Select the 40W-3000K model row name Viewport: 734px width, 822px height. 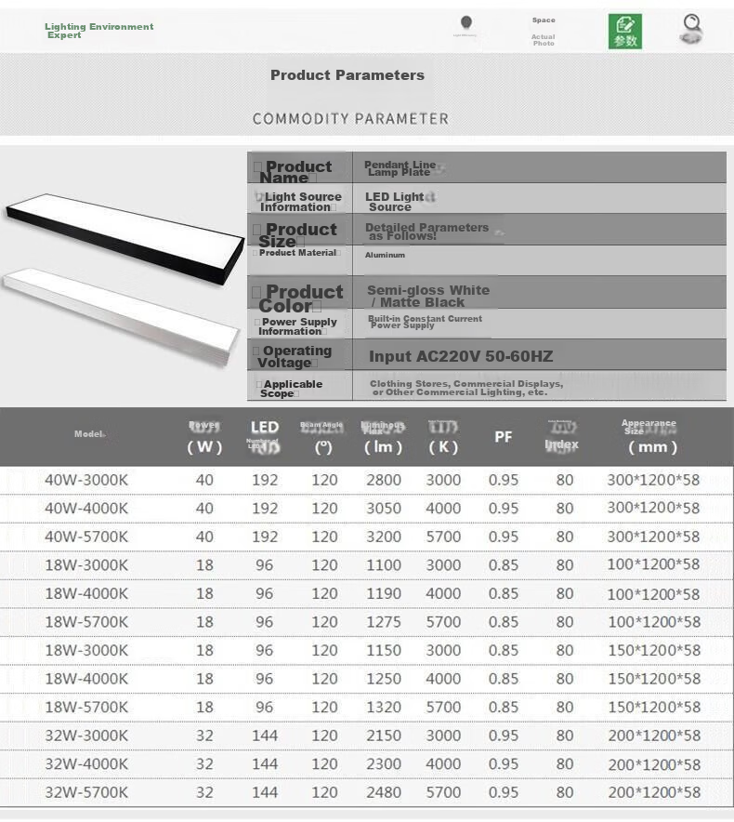click(86, 480)
